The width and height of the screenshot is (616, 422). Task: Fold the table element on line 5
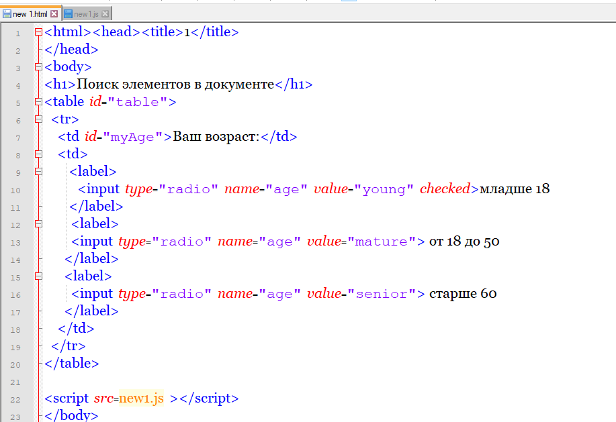pos(38,102)
